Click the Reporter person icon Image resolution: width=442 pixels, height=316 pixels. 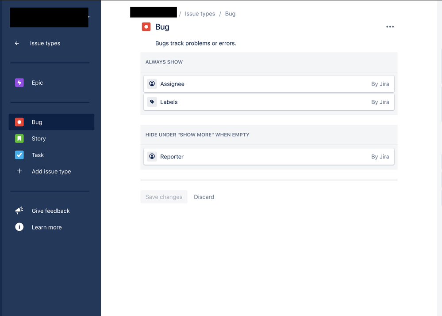(x=152, y=156)
